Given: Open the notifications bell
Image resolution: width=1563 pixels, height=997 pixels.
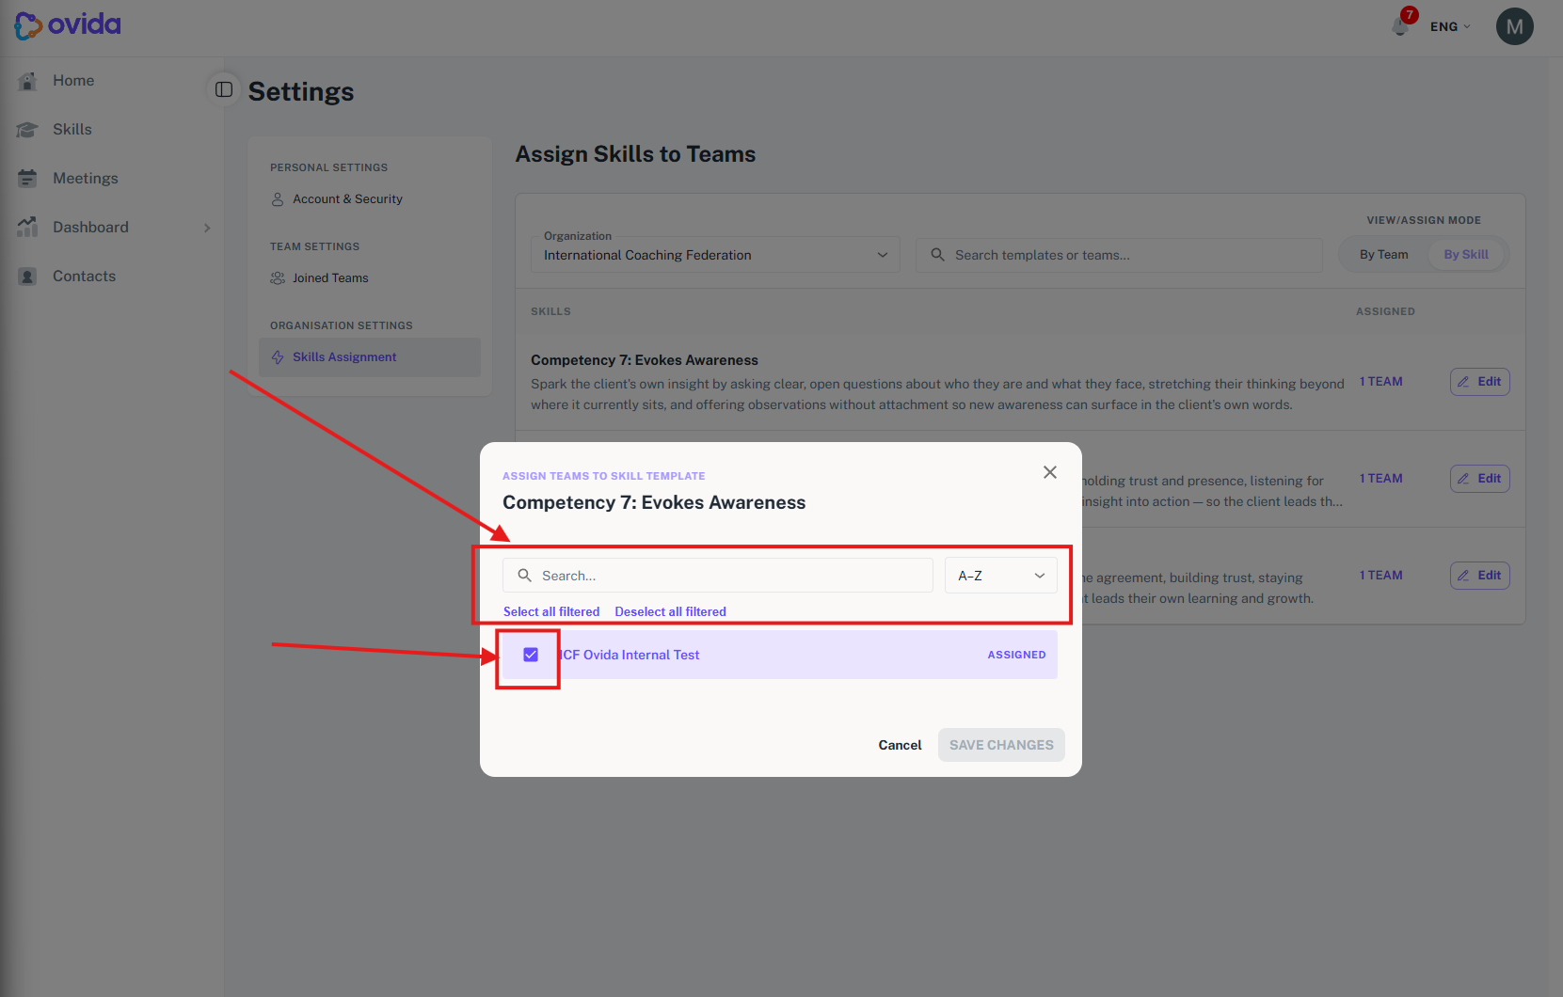Looking at the screenshot, I should tap(1401, 25).
